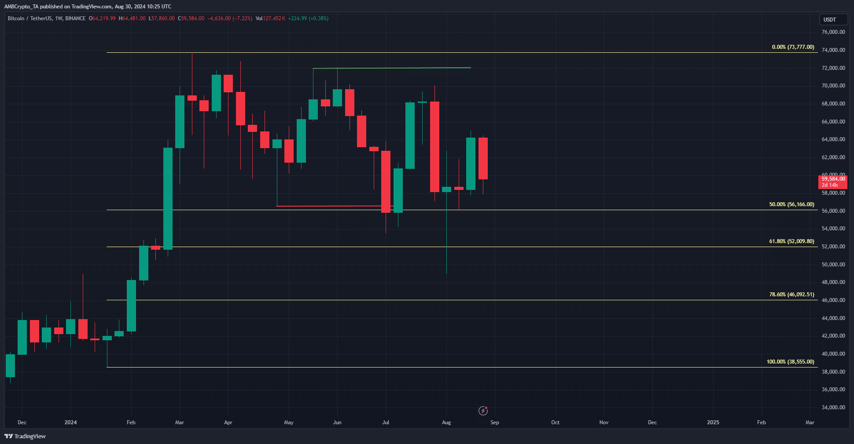The height and width of the screenshot is (444, 854).
Task: Click the Sep label on the time axis
Action: click(495, 422)
